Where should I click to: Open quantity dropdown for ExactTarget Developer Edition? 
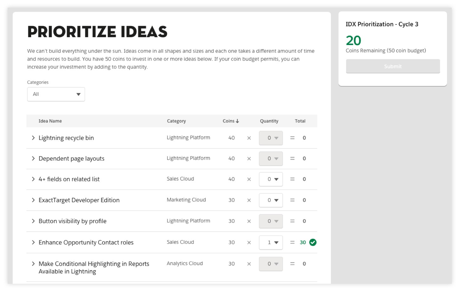tap(271, 200)
